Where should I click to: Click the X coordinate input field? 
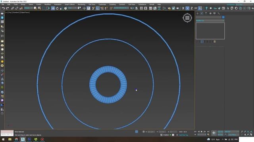pyautogui.click(x=151, y=132)
